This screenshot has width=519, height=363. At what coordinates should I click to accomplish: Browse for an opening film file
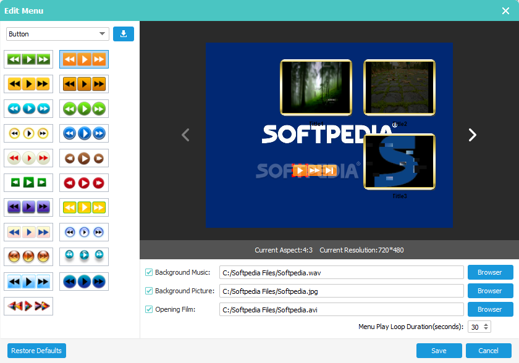(x=490, y=309)
